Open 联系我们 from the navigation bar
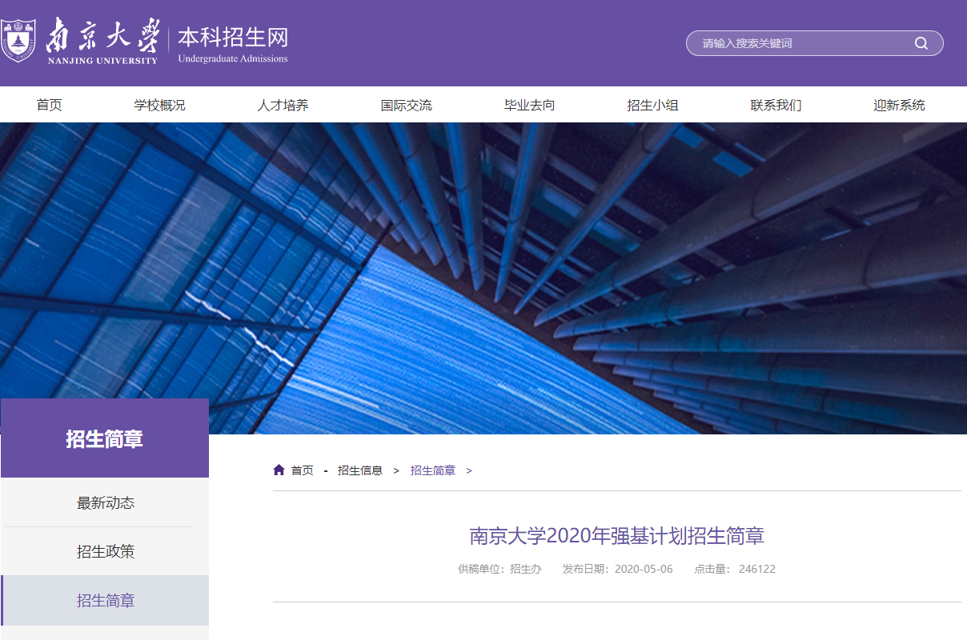The image size is (967, 640). (776, 105)
